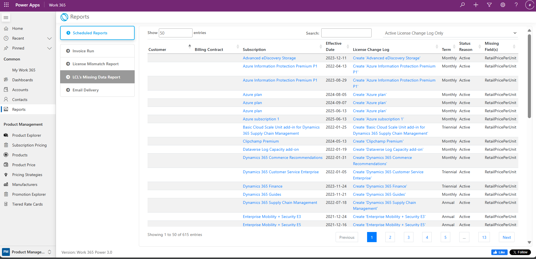The image size is (536, 259).
Task: Click the vertical scrollbar thumb
Action: (529, 76)
